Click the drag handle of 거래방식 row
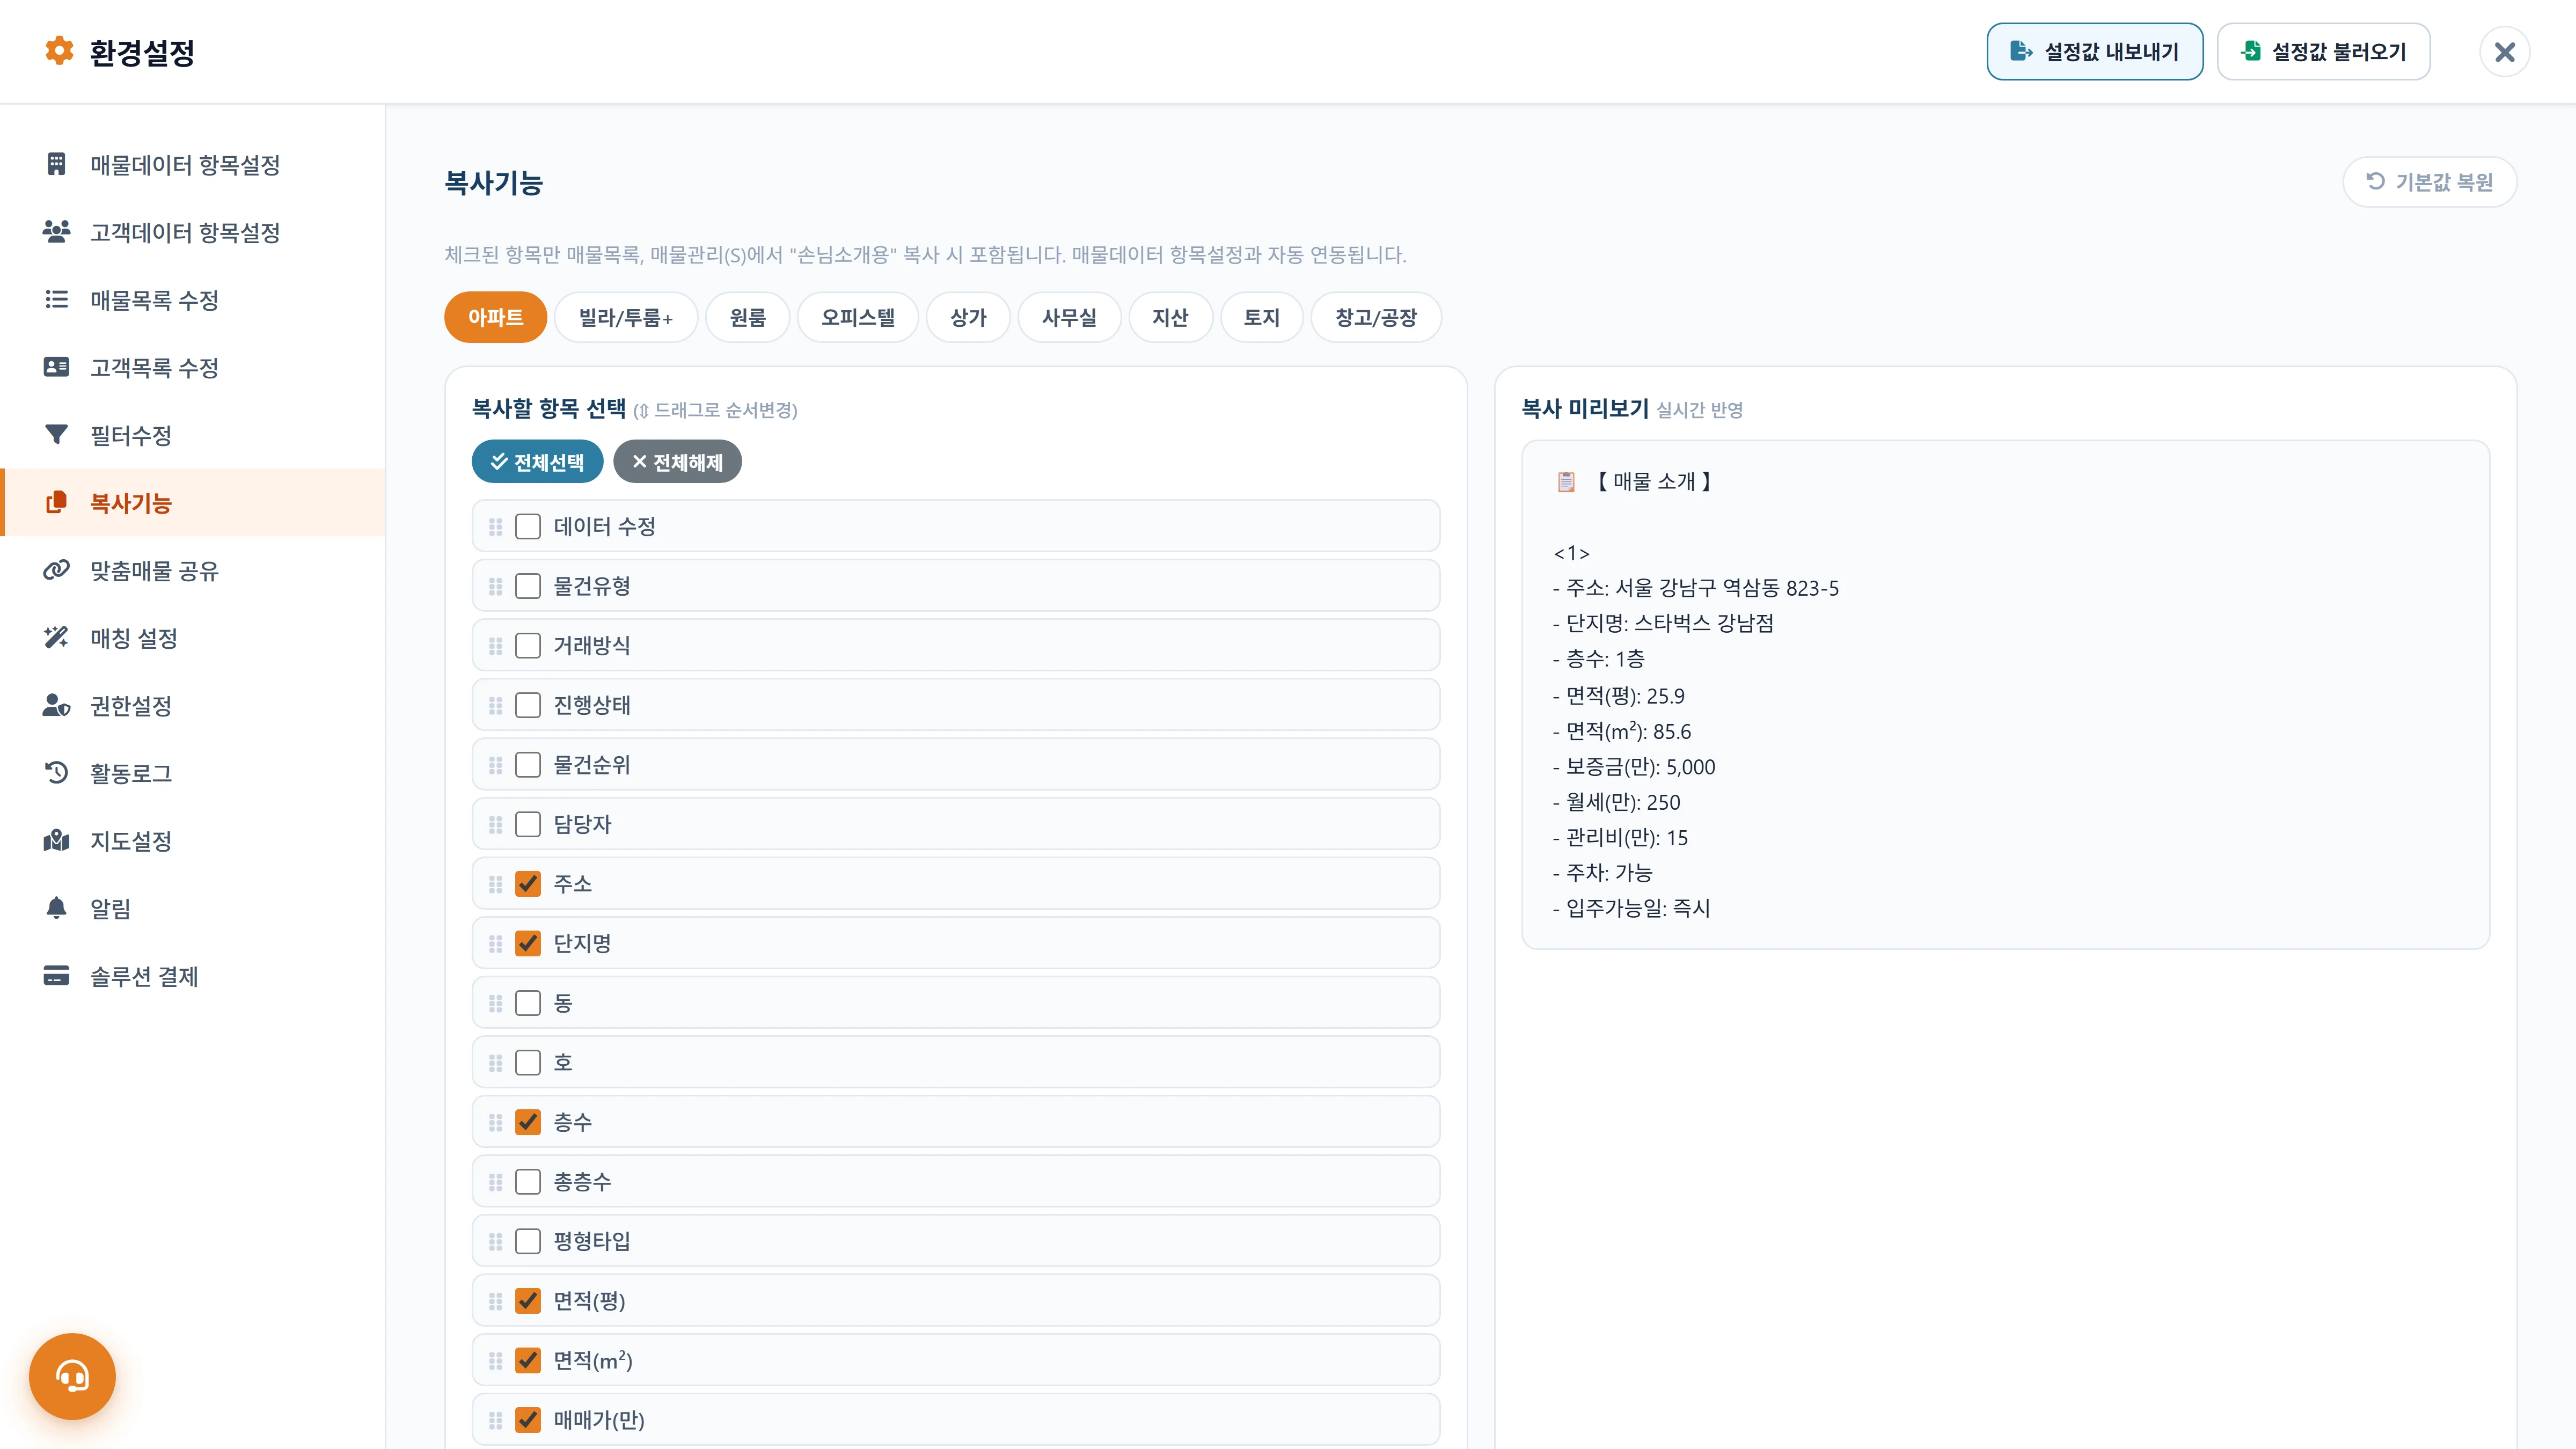This screenshot has width=2576, height=1449. tap(495, 646)
